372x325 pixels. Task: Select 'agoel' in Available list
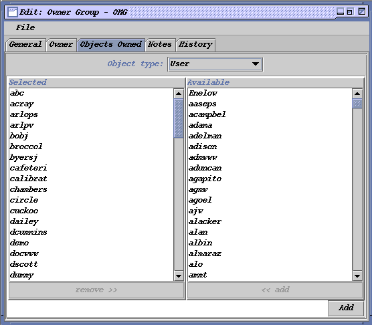point(270,200)
